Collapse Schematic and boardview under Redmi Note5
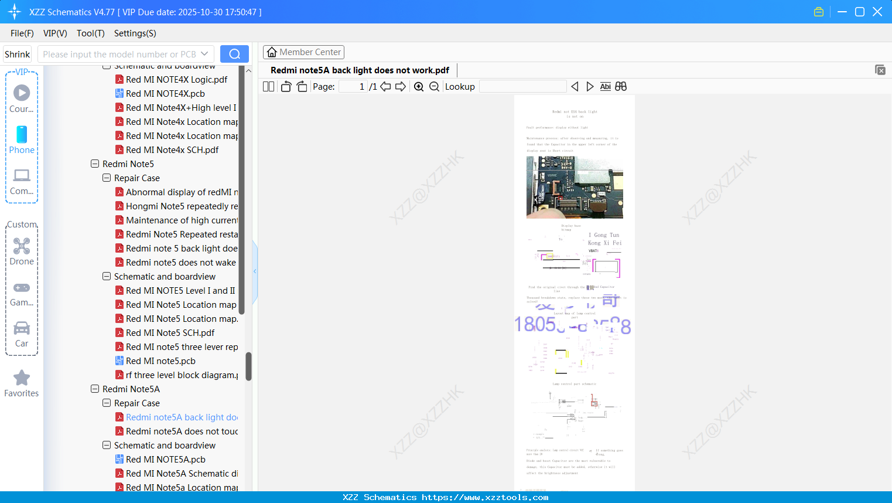The image size is (892, 503). (x=107, y=277)
